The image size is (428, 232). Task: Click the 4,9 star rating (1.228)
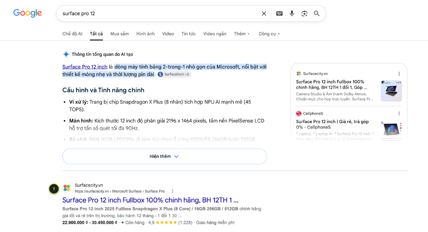click(170, 222)
